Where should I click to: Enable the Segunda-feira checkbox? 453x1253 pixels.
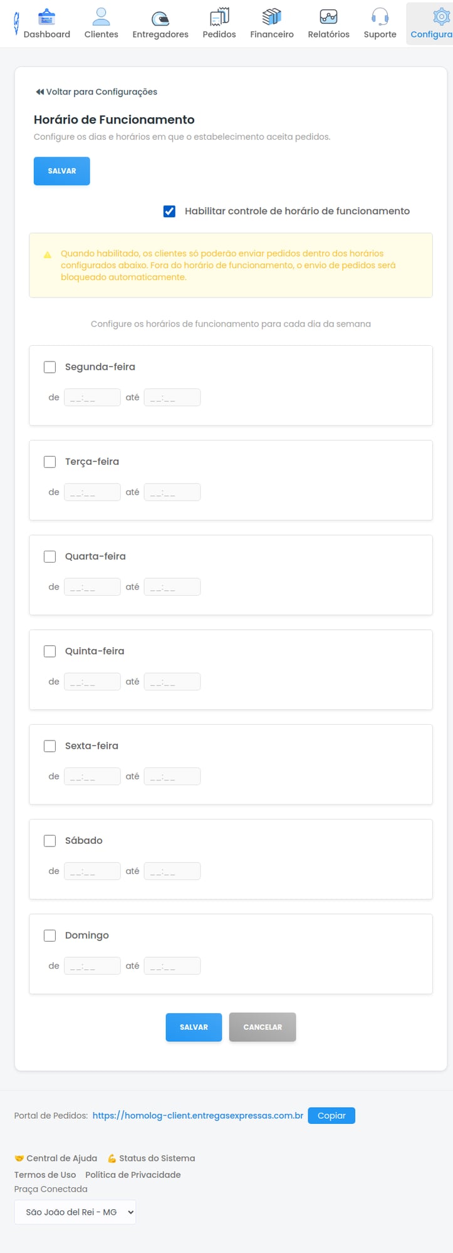click(49, 367)
